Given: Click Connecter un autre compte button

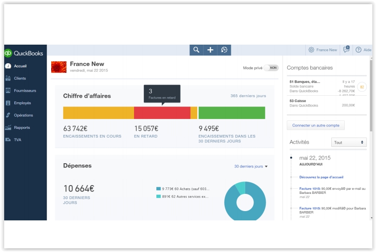Looking at the screenshot, I should (316, 125).
